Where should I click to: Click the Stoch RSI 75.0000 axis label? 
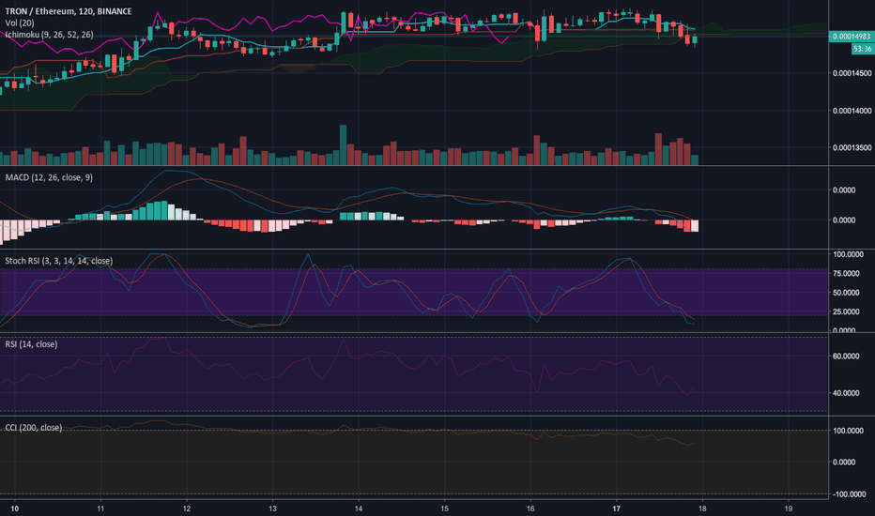[x=847, y=273]
